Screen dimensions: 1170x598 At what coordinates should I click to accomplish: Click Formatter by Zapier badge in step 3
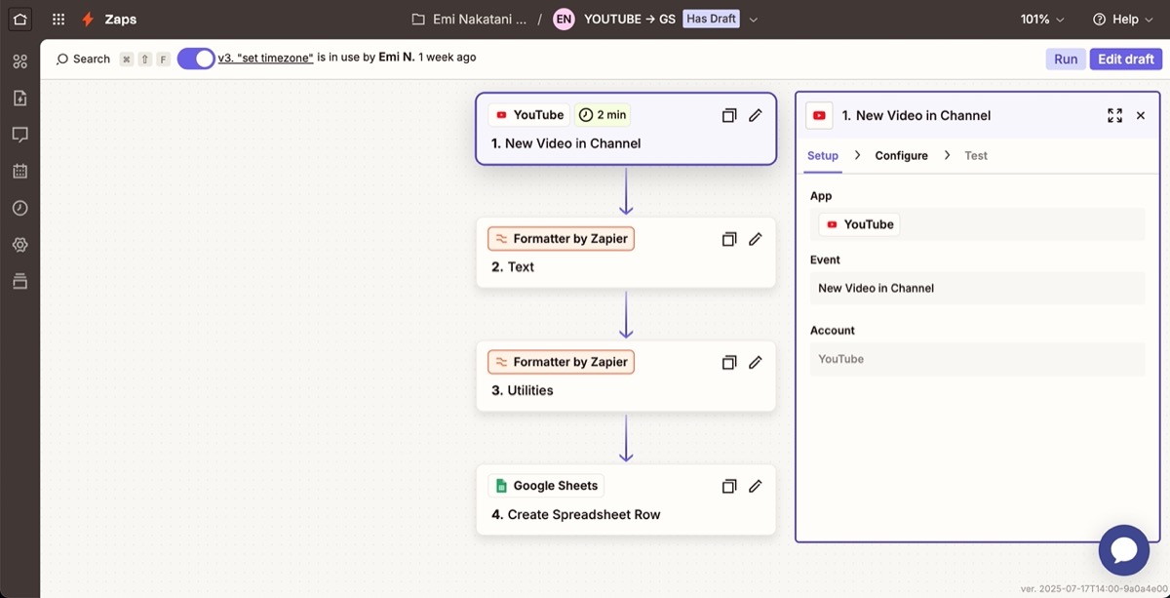562,362
